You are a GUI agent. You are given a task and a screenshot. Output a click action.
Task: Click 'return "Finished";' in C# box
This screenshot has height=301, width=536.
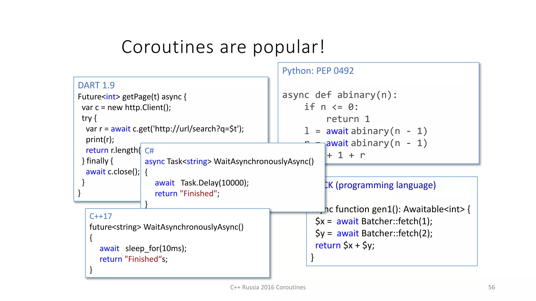click(x=187, y=194)
